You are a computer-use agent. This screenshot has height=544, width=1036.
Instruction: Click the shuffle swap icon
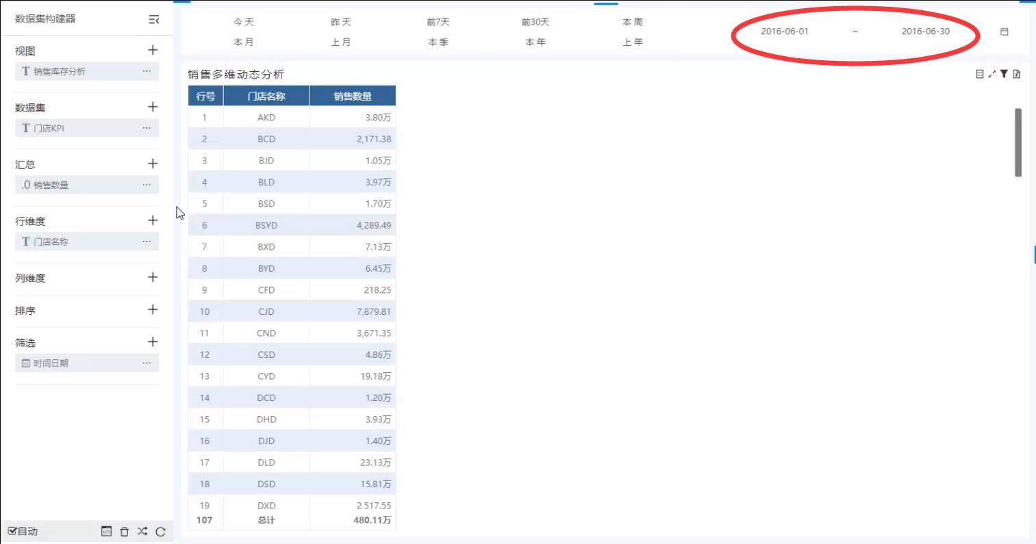142,531
